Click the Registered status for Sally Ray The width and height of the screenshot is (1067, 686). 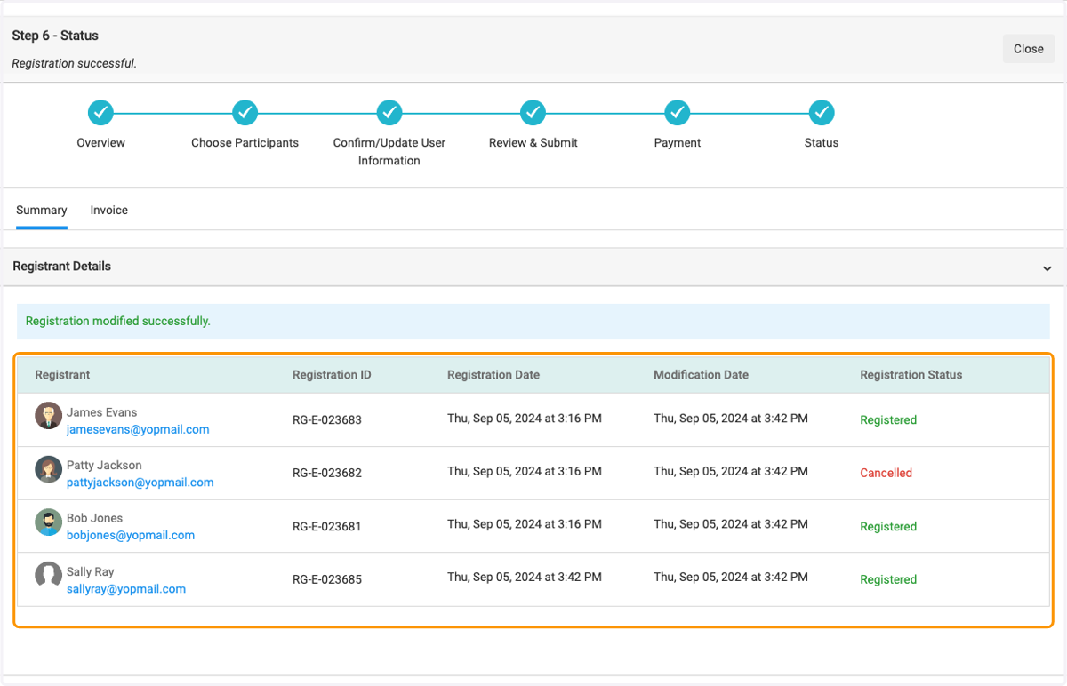tap(888, 579)
